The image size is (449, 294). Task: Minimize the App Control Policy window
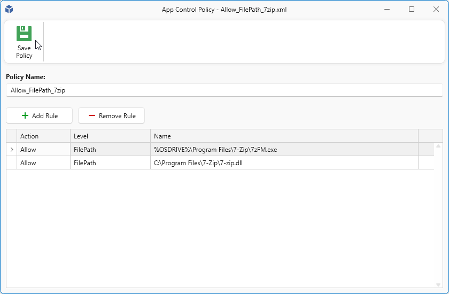click(x=387, y=9)
